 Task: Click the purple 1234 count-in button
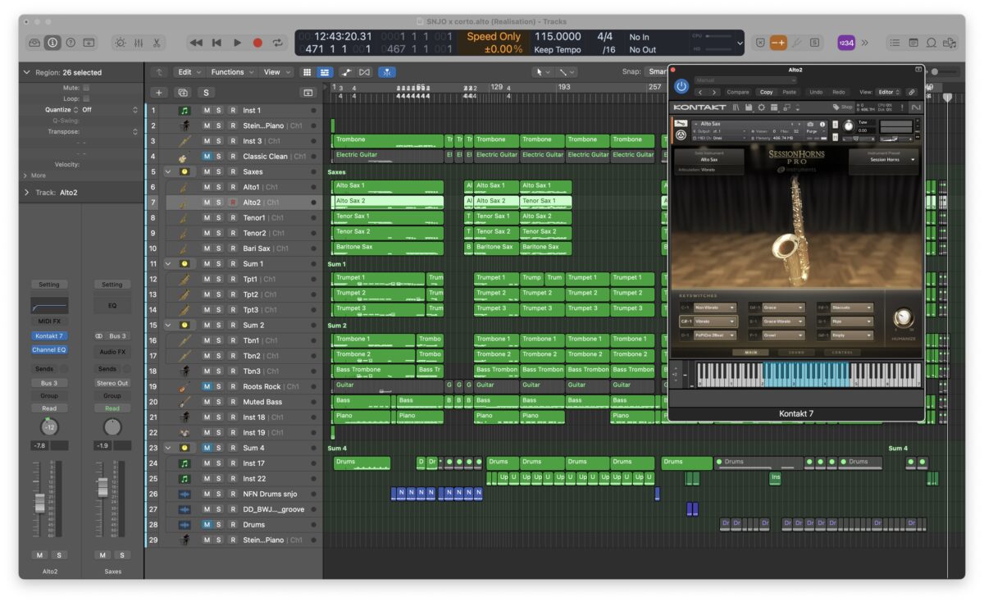[845, 43]
